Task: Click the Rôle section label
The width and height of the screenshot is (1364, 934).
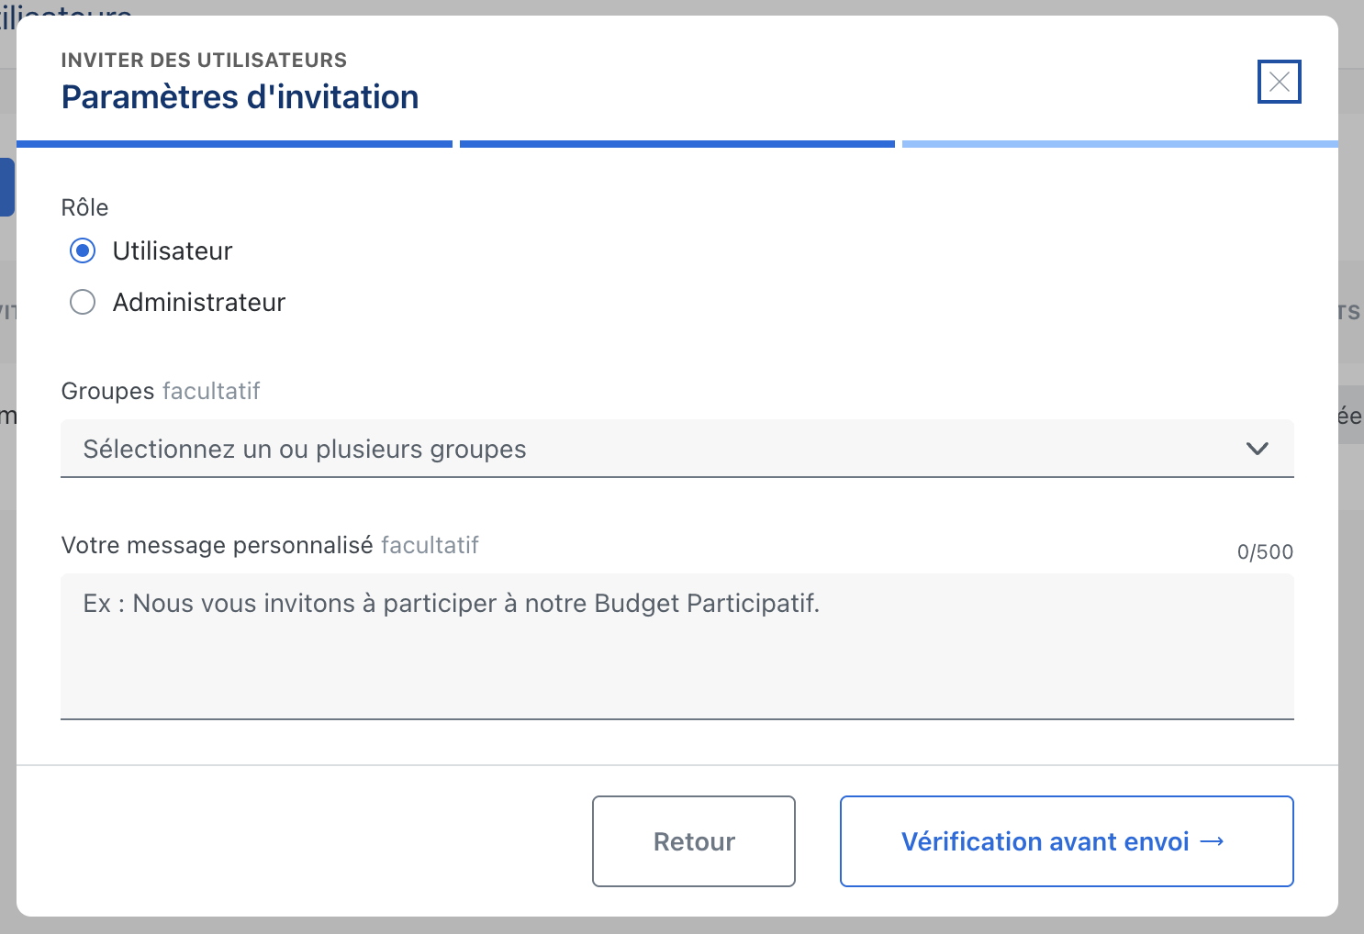Action: [84, 208]
